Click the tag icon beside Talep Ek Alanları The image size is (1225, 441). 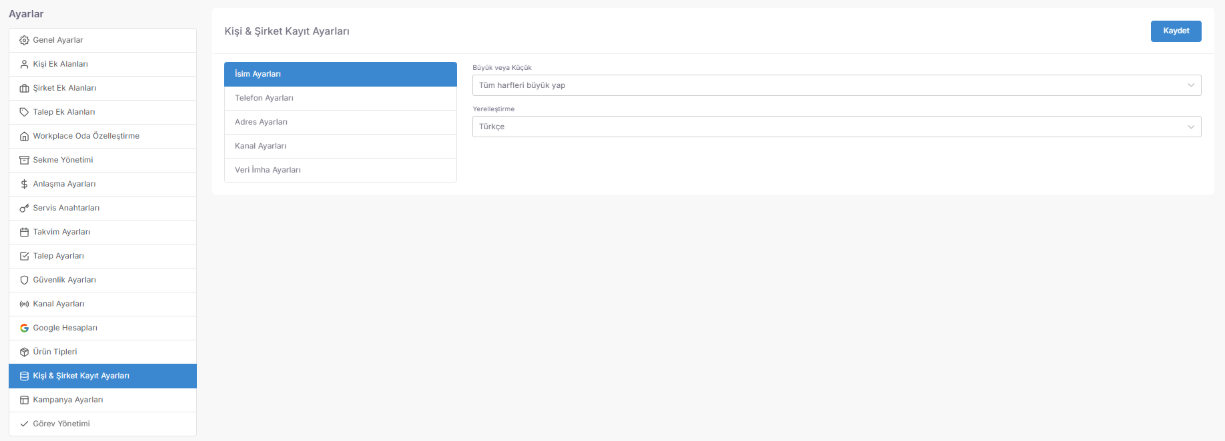pos(24,112)
